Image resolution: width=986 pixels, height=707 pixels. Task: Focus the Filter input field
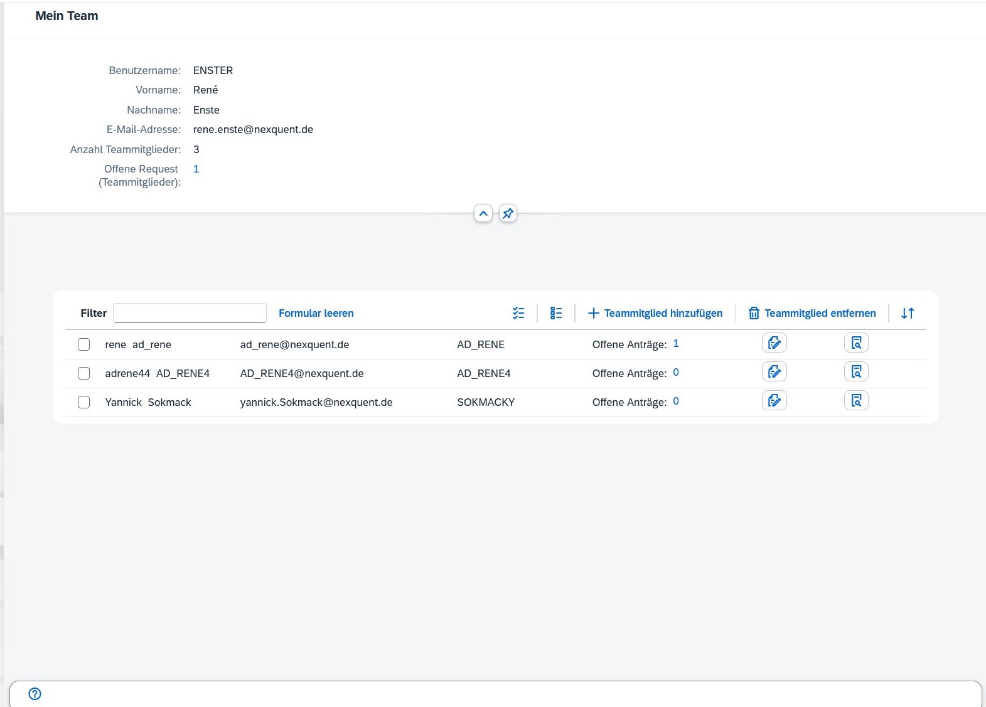[190, 313]
